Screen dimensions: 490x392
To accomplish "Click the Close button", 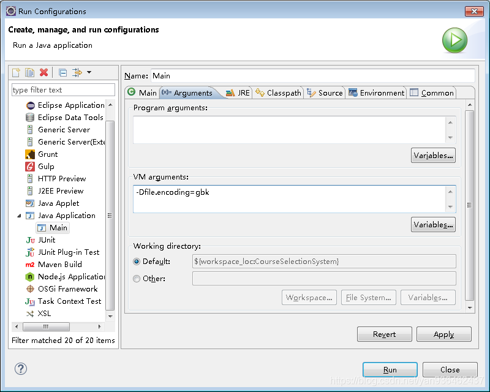I will tap(450, 370).
